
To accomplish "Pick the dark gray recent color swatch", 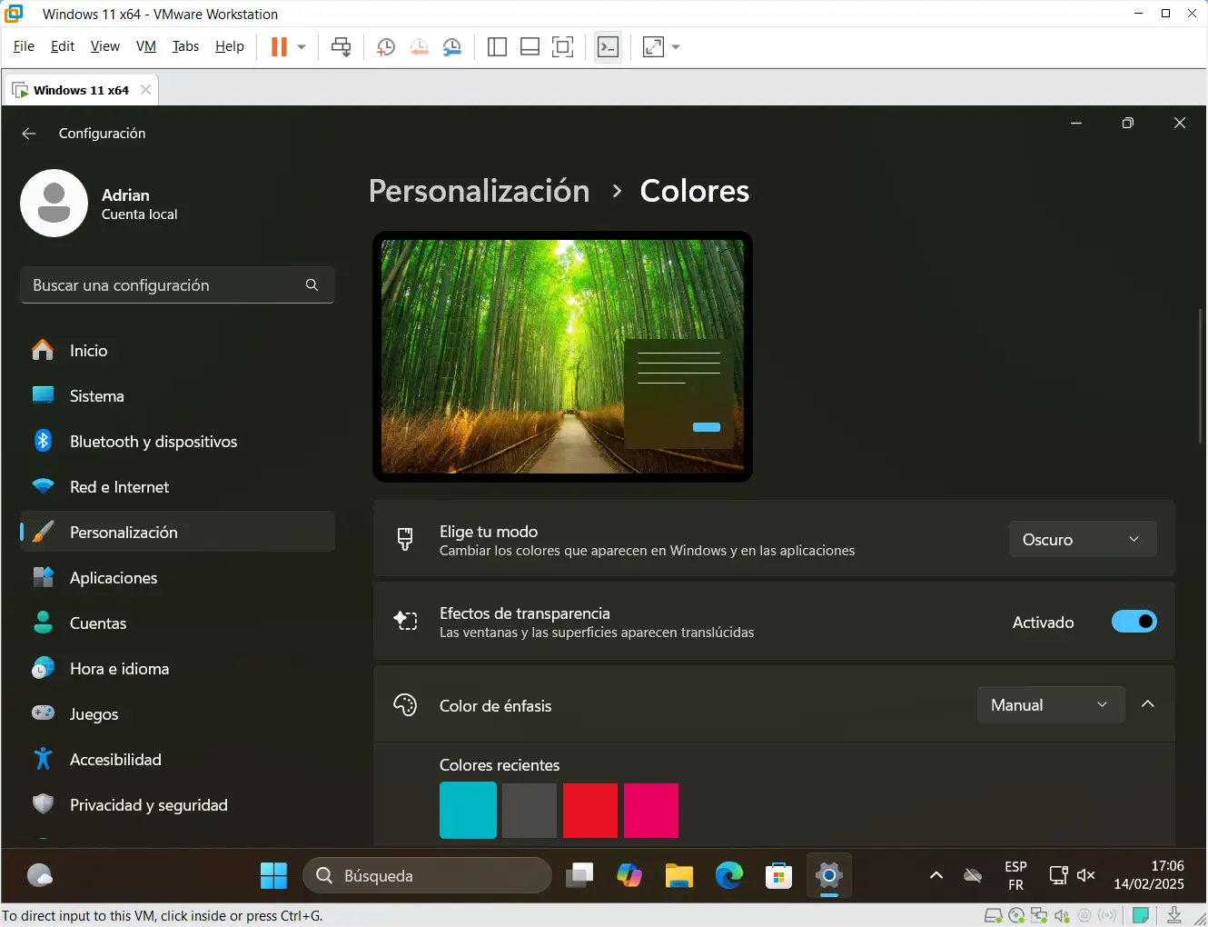I will [x=529, y=810].
